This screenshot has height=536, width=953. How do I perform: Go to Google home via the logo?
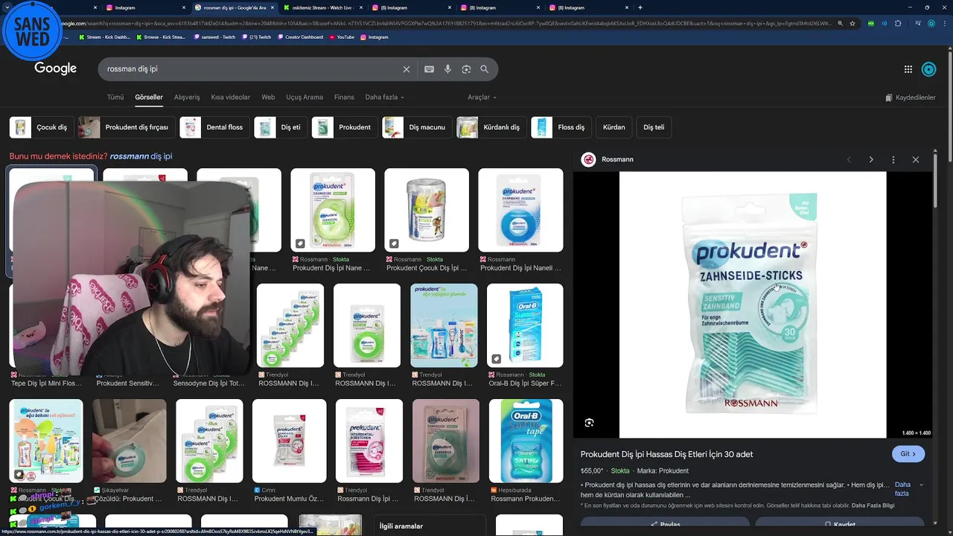point(56,68)
